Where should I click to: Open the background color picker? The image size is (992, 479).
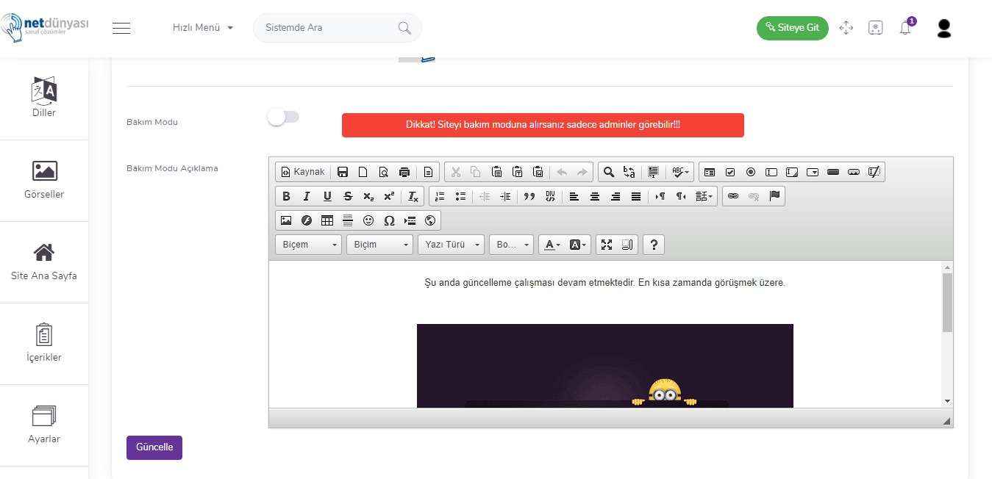[x=578, y=245]
